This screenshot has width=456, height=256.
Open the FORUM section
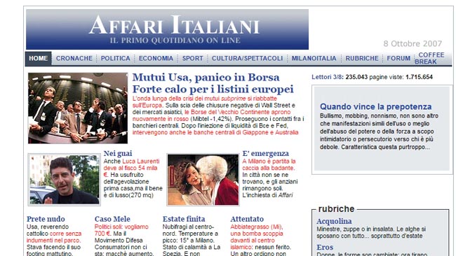[398, 58]
